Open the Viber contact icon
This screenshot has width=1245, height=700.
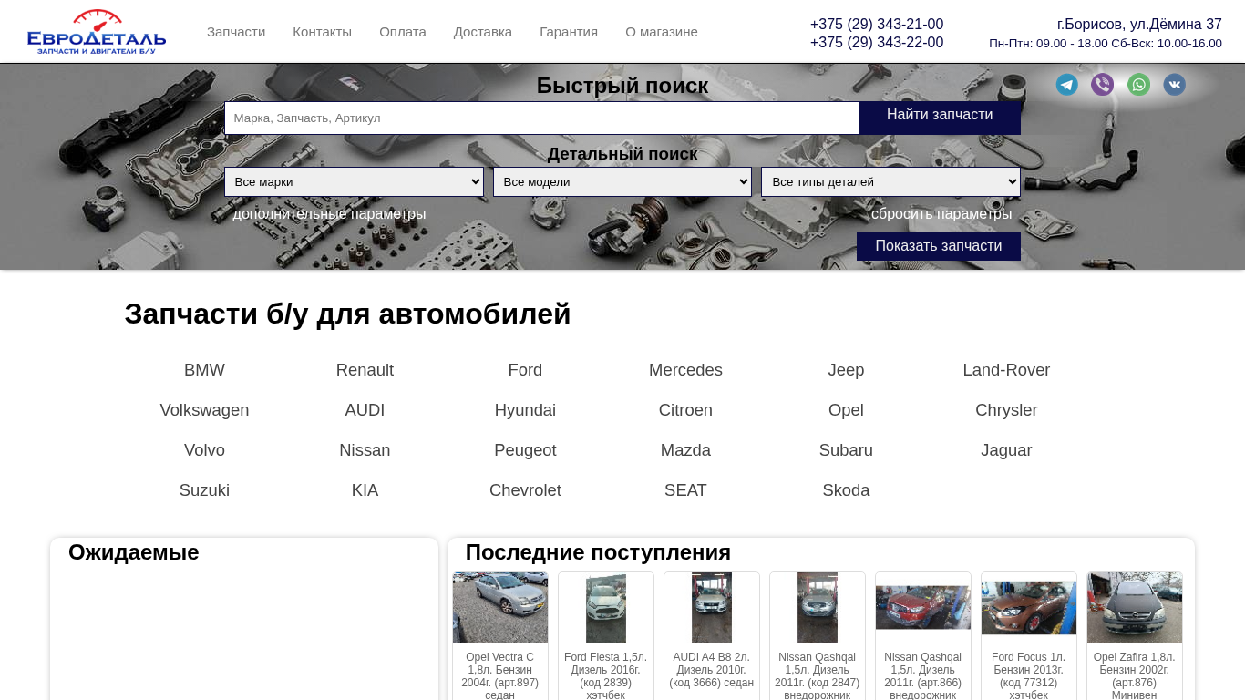click(1102, 85)
